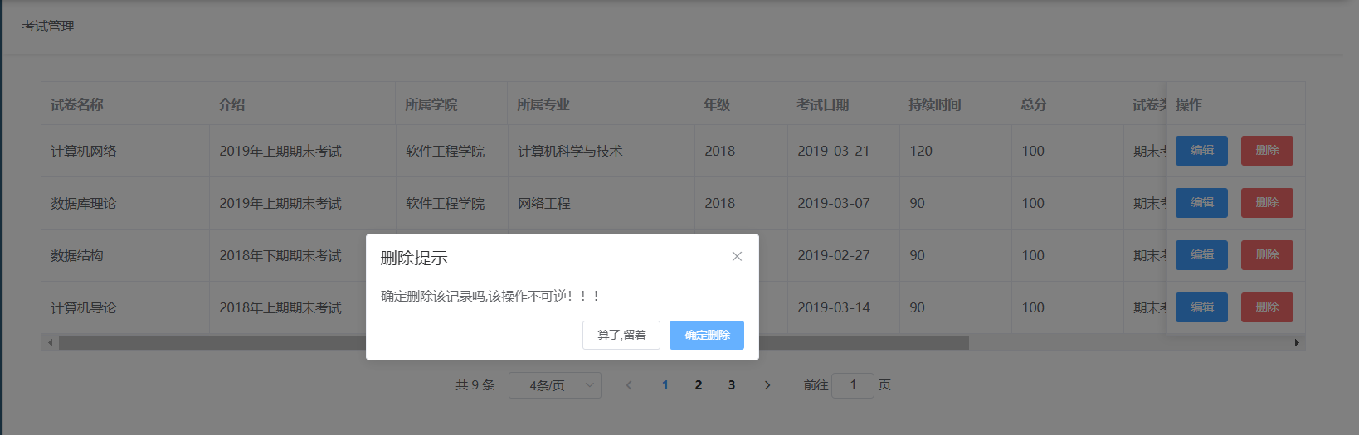Go to next page using right chevron

pos(767,385)
